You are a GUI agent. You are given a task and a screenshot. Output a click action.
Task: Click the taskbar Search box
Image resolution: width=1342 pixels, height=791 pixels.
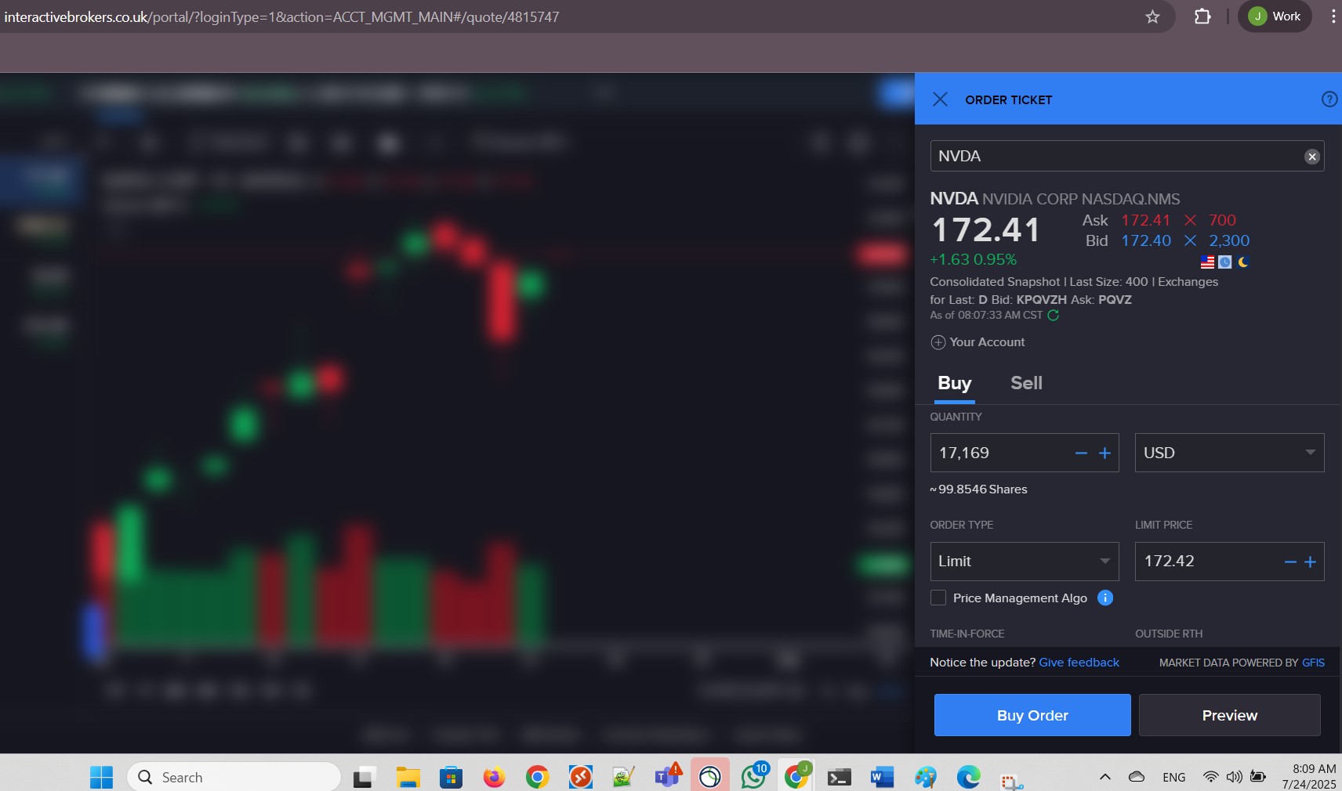coord(234,777)
